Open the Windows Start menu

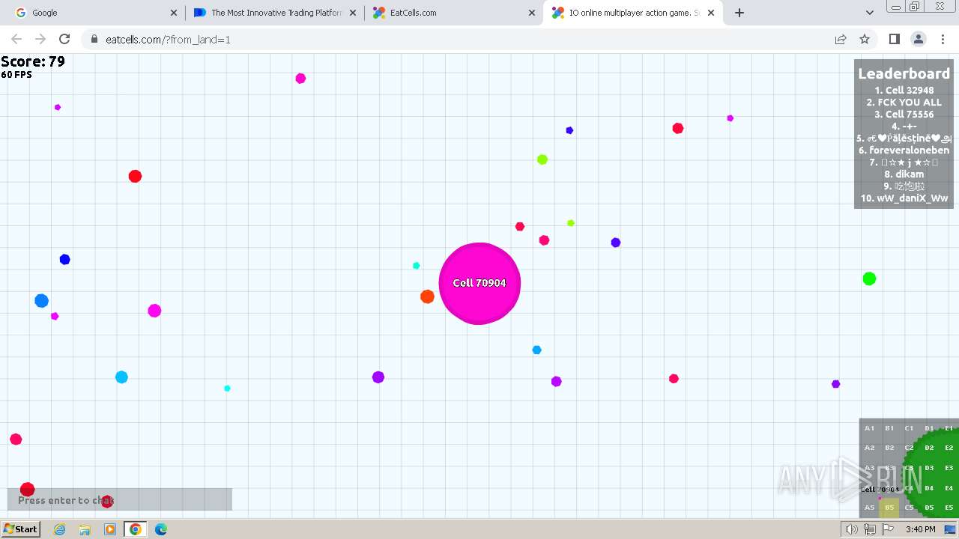click(20, 529)
